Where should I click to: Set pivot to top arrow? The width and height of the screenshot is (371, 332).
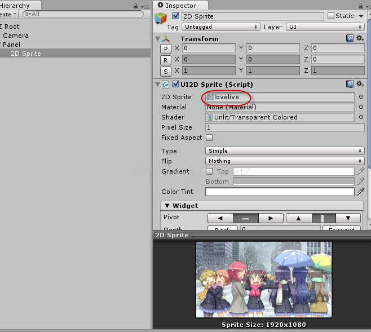coord(299,218)
